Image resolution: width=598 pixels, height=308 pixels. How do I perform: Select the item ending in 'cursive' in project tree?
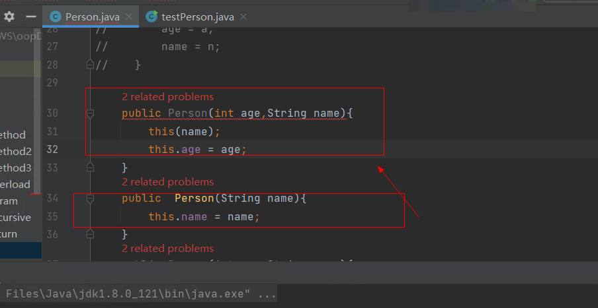click(x=15, y=218)
